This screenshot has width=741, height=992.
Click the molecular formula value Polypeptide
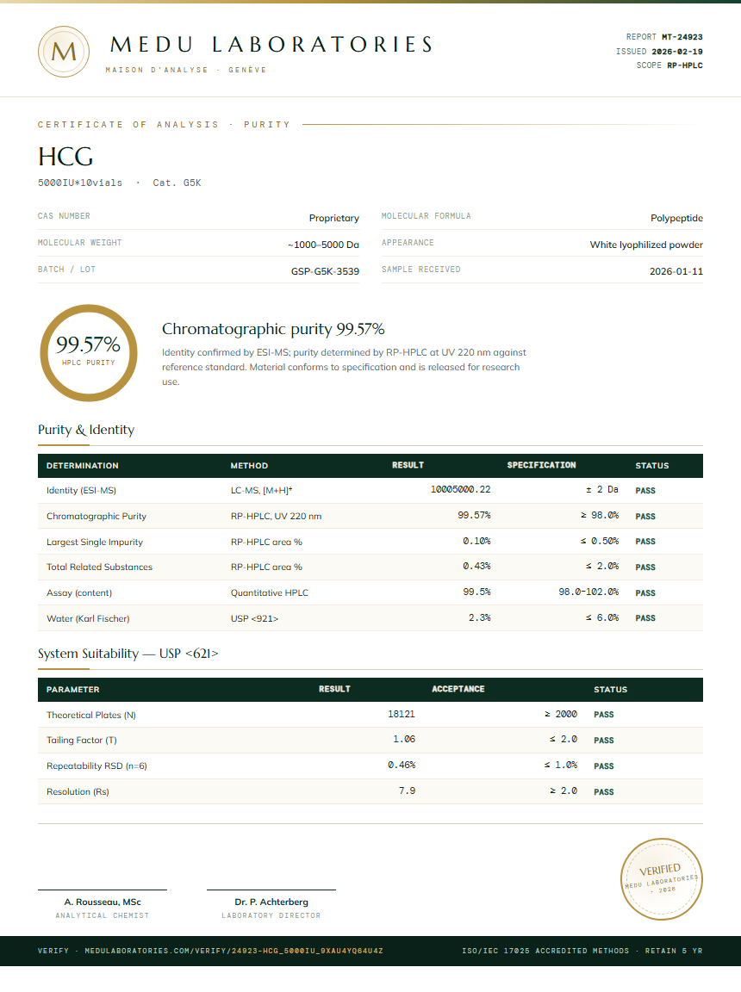coord(676,218)
